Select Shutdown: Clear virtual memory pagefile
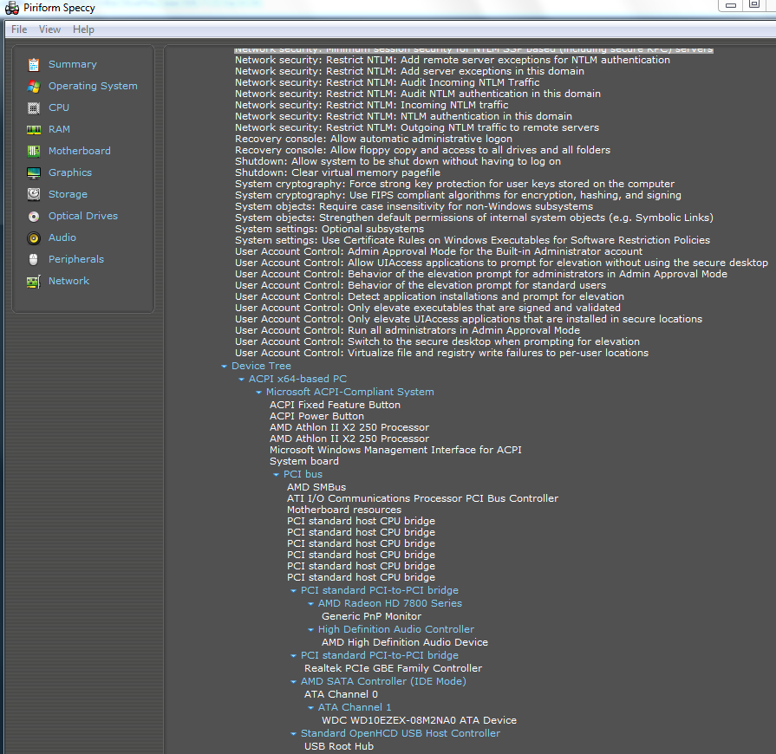 click(x=337, y=172)
